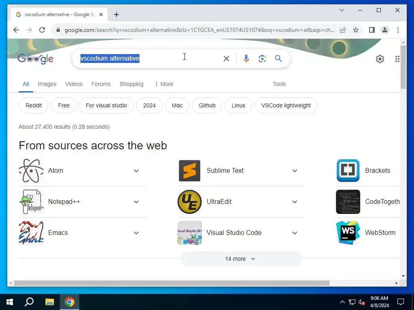Open the muted volume tray icon
The width and height of the screenshot is (414, 310).
pos(362,302)
